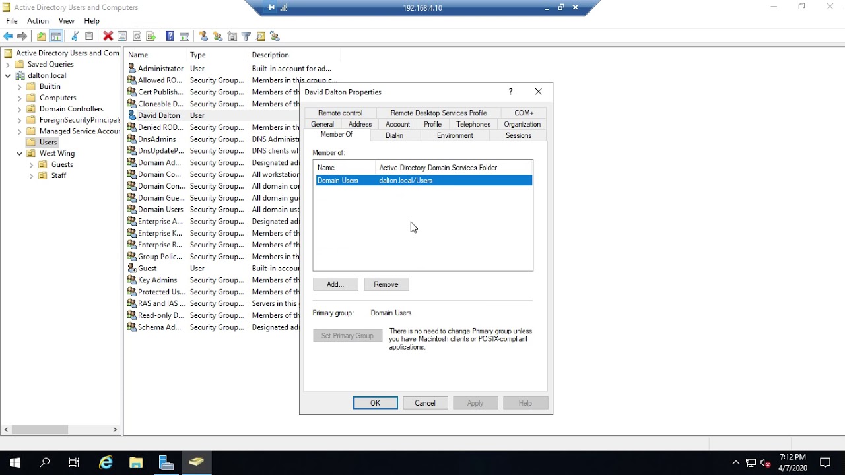
Task: Sort list by the Name column header
Action: click(x=154, y=55)
